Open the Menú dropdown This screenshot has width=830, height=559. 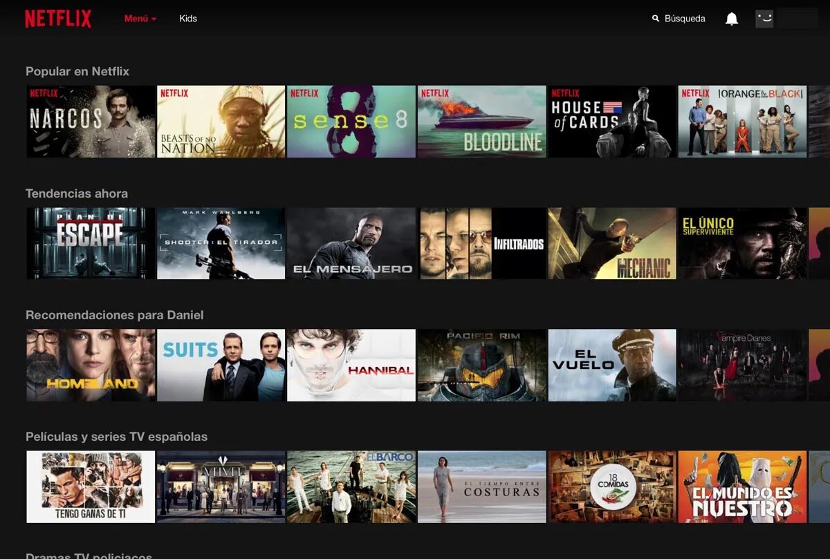[x=140, y=19]
